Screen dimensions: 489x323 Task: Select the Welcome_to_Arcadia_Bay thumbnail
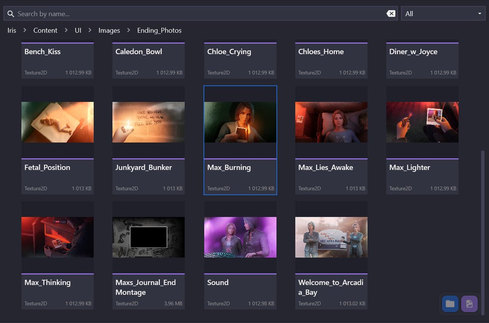click(331, 237)
